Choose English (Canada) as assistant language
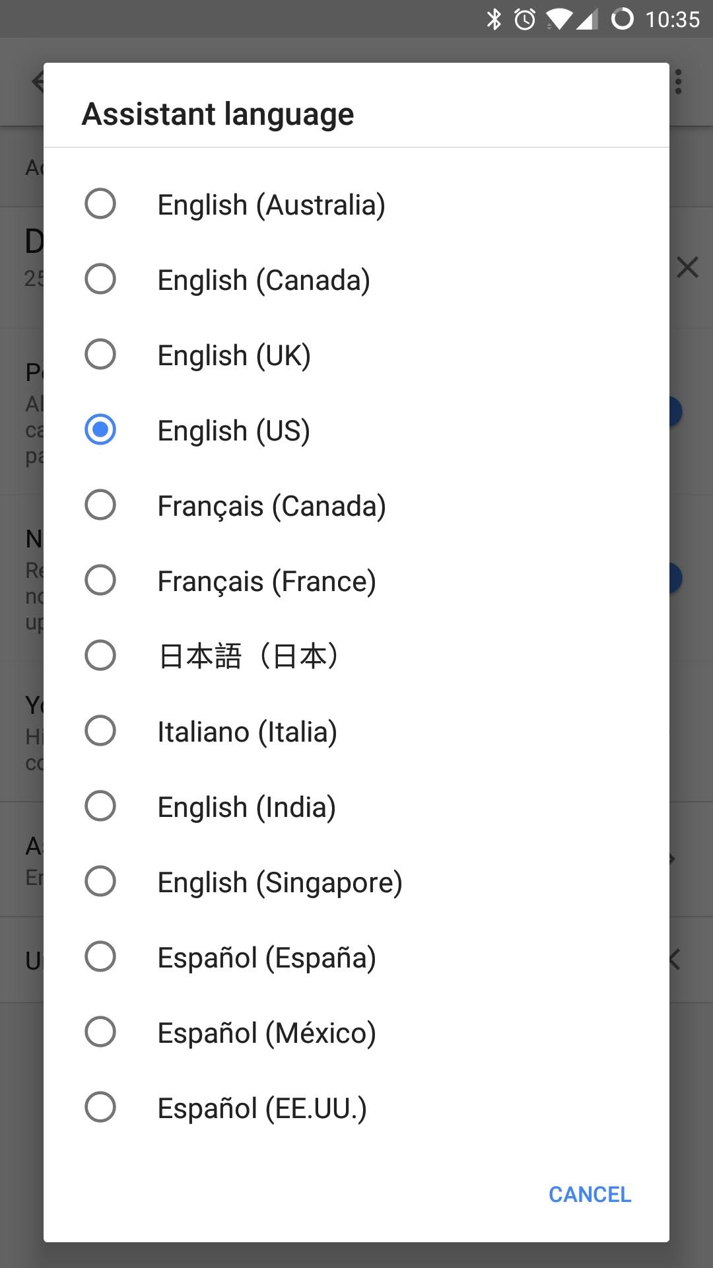 point(100,279)
